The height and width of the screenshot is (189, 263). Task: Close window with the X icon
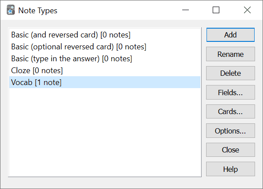tap(247, 10)
